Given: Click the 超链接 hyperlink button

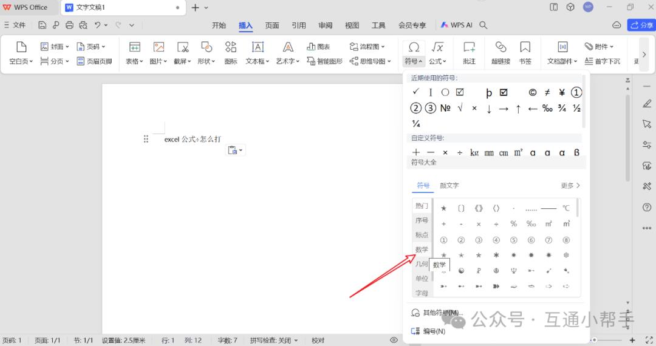Looking at the screenshot, I should (x=501, y=53).
